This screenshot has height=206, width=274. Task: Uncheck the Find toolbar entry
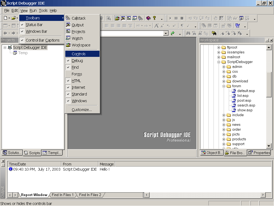(x=82, y=67)
